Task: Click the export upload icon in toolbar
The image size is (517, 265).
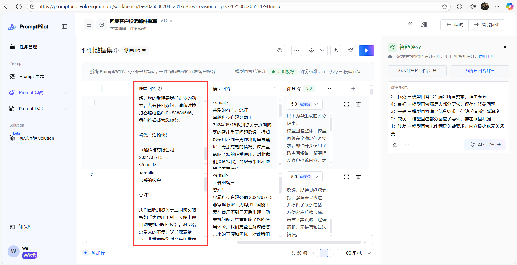Action: [336, 51]
